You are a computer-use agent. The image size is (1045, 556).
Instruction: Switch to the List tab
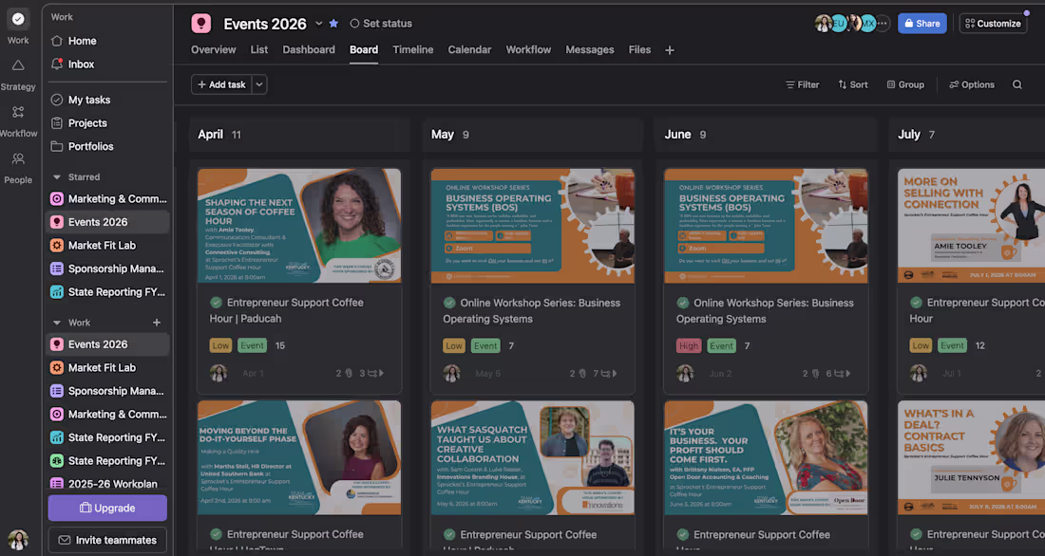pyautogui.click(x=259, y=50)
